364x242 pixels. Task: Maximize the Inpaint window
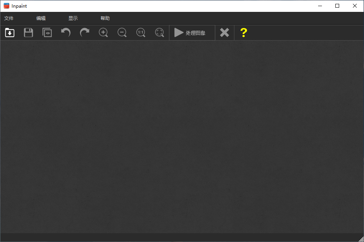pyautogui.click(x=337, y=6)
